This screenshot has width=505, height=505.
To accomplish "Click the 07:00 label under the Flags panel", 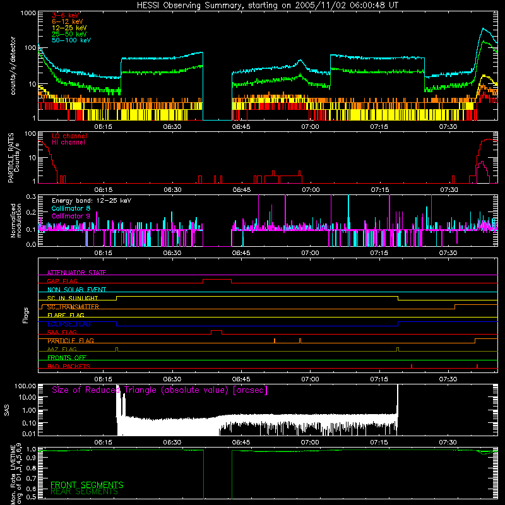I will click(x=310, y=379).
